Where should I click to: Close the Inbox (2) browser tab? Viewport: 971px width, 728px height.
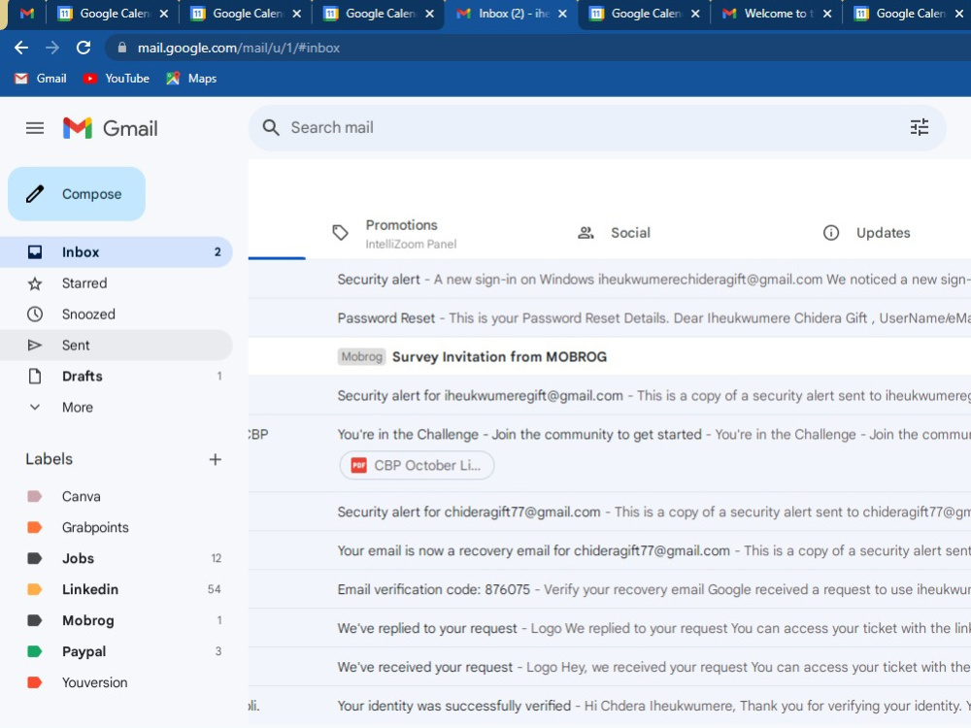(x=562, y=14)
